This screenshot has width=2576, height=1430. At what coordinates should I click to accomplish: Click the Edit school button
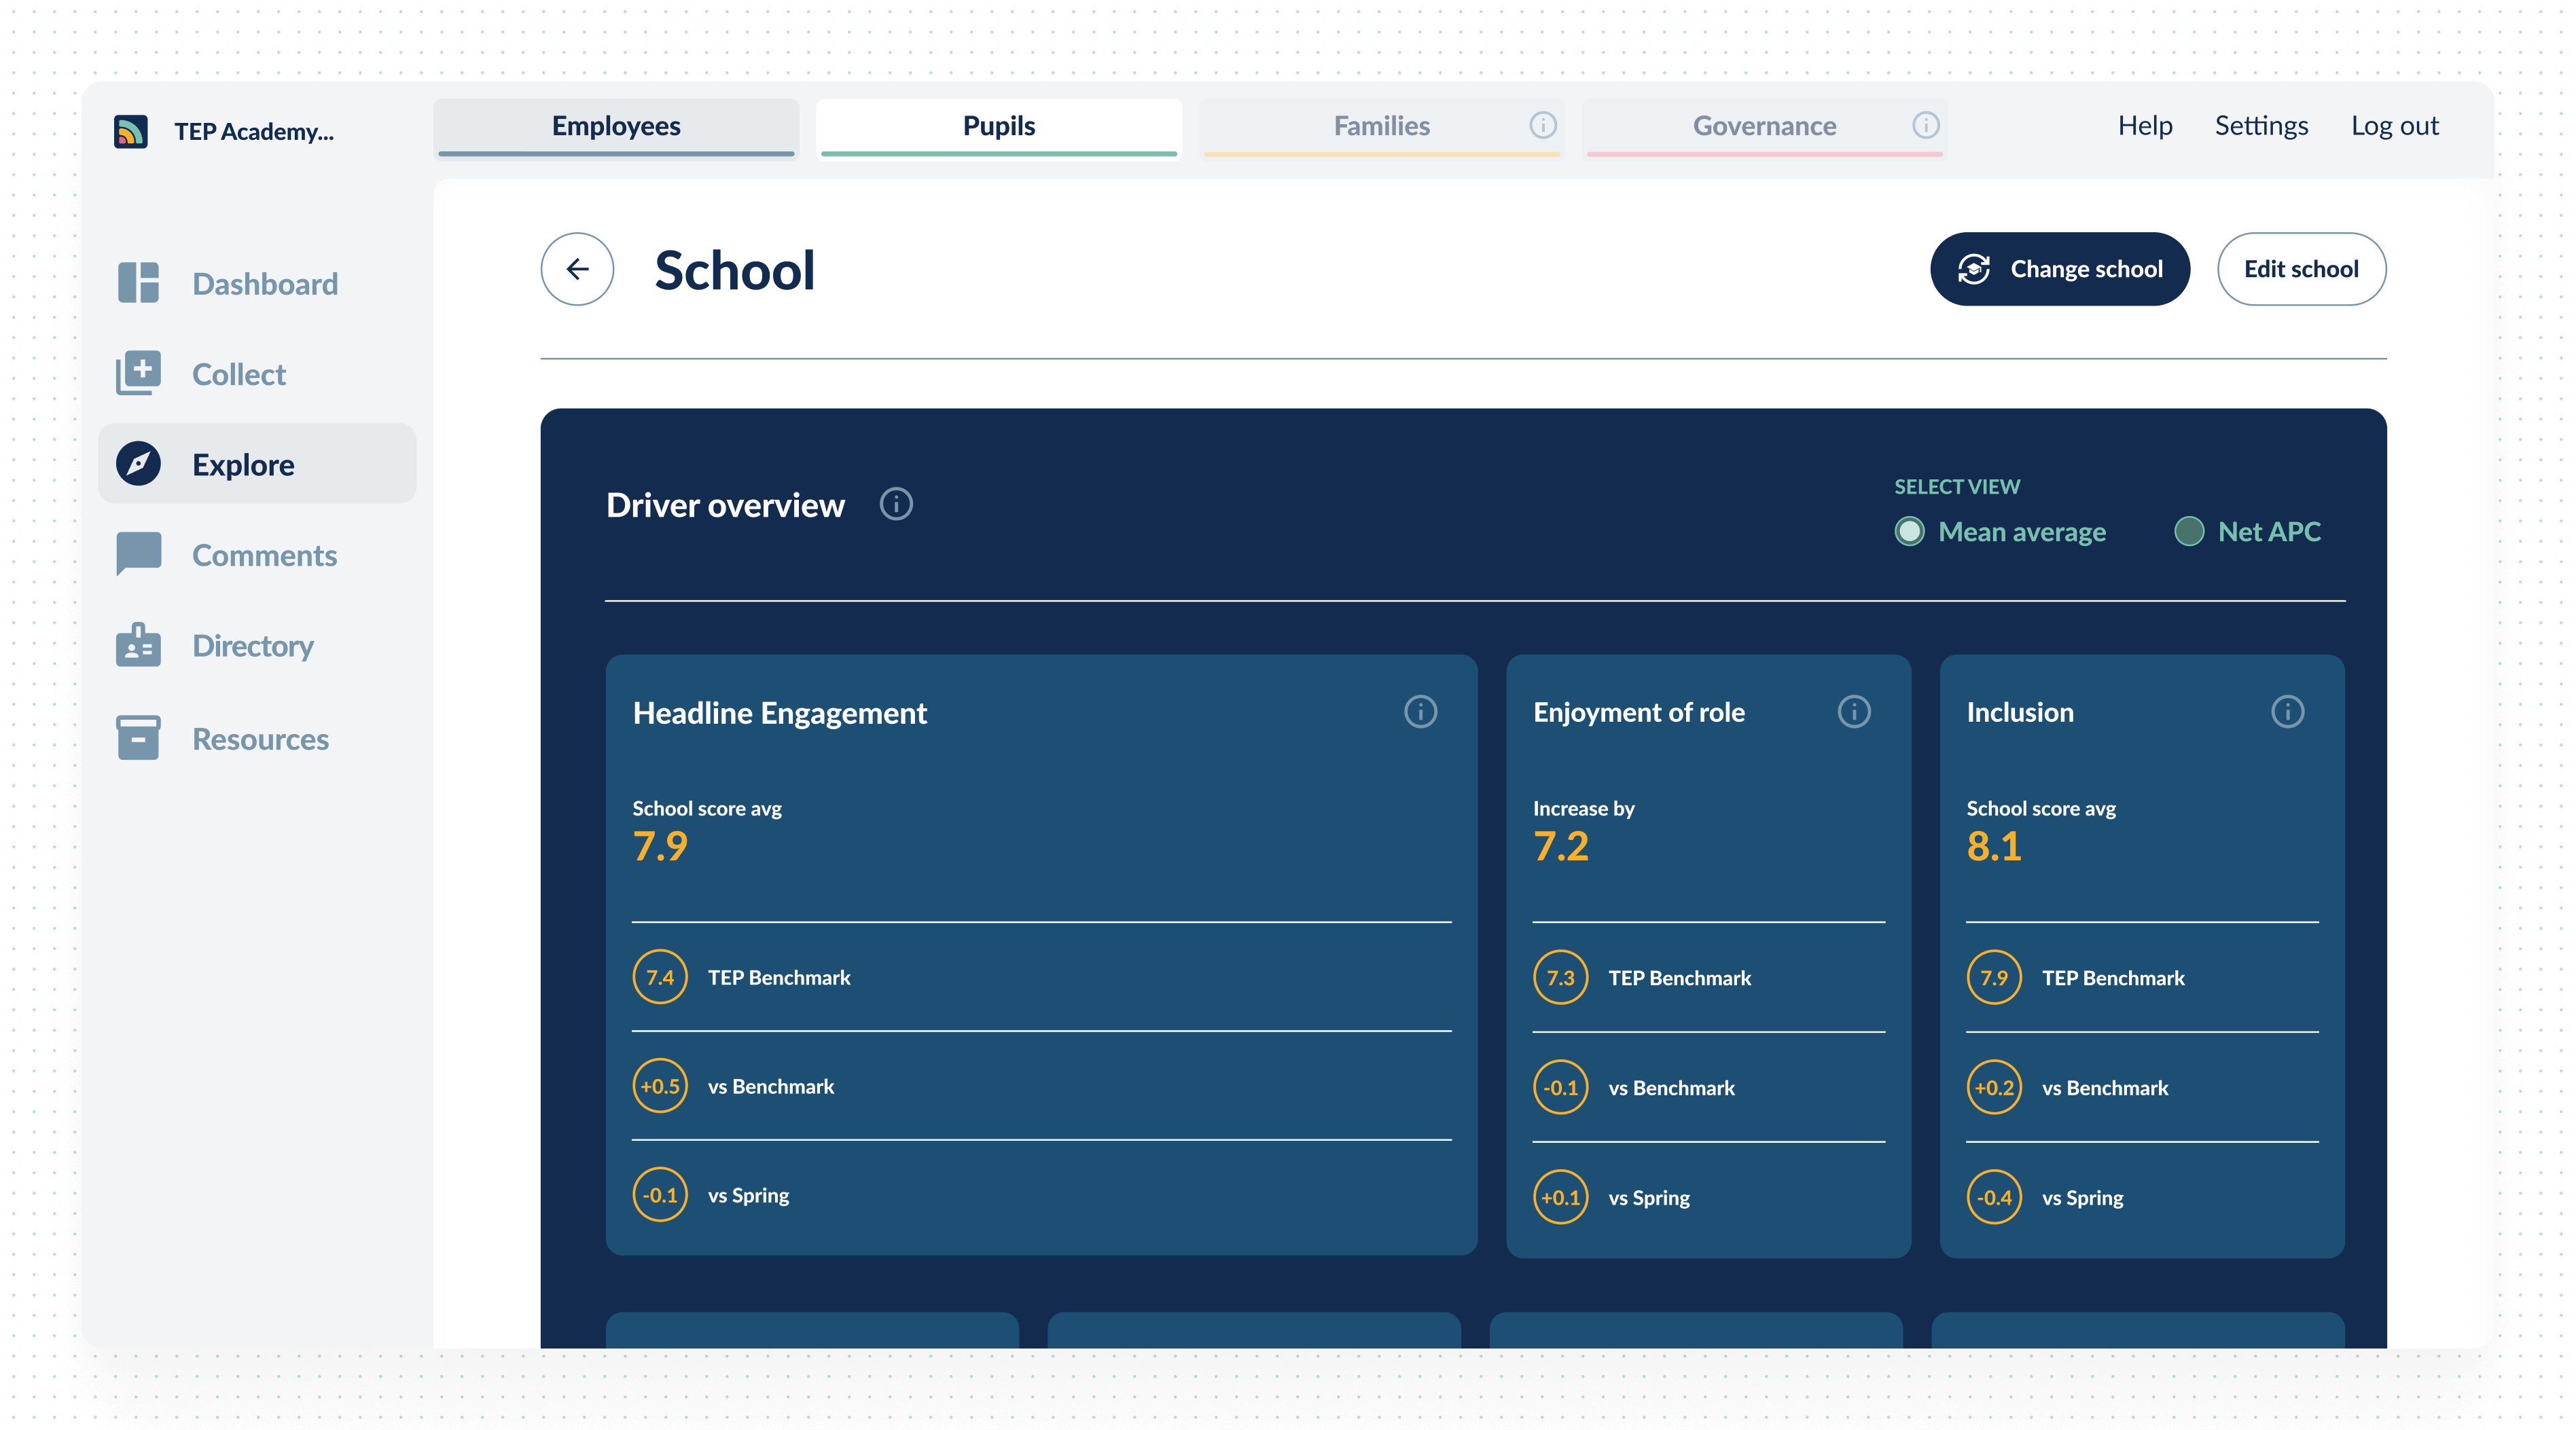(2301, 269)
